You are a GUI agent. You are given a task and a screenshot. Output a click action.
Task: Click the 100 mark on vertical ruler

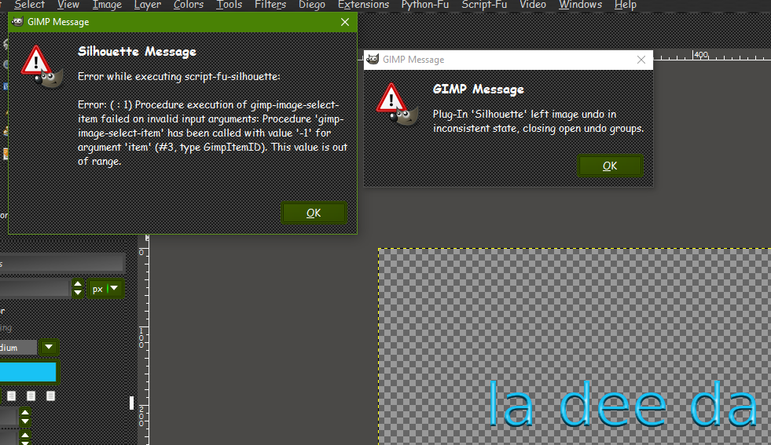coord(141,337)
